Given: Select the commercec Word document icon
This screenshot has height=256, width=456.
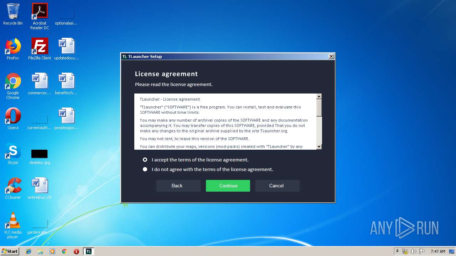Looking at the screenshot, I should [x=40, y=84].
